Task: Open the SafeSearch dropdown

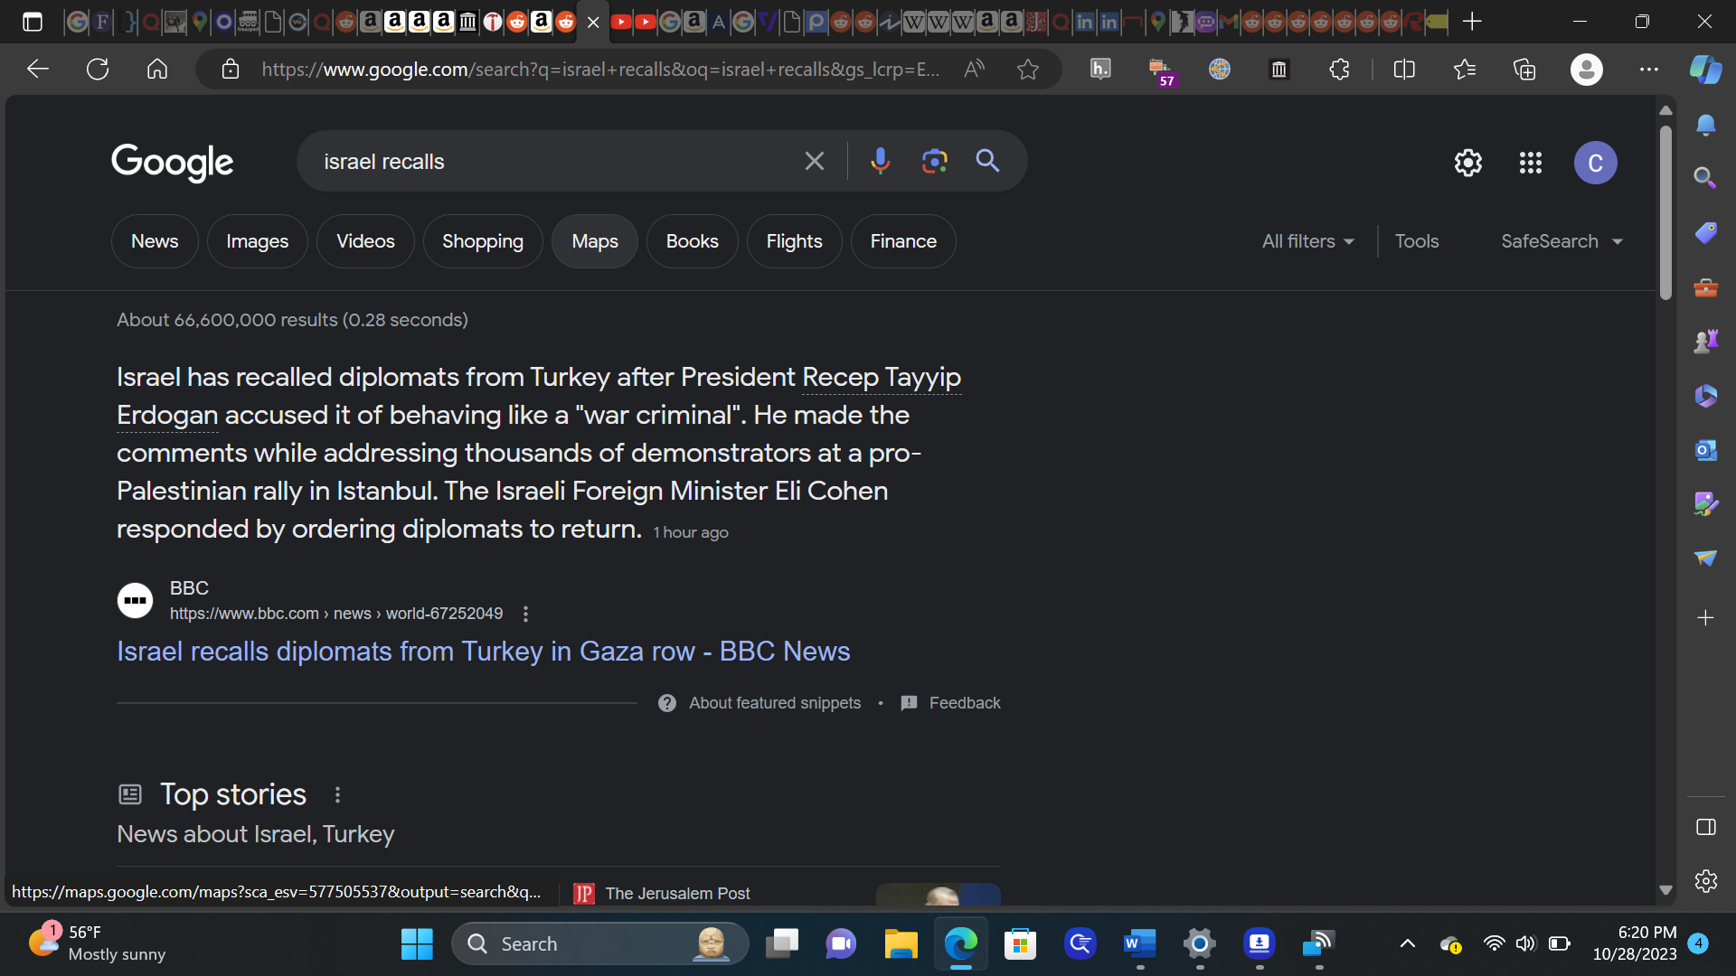Action: (x=1561, y=241)
